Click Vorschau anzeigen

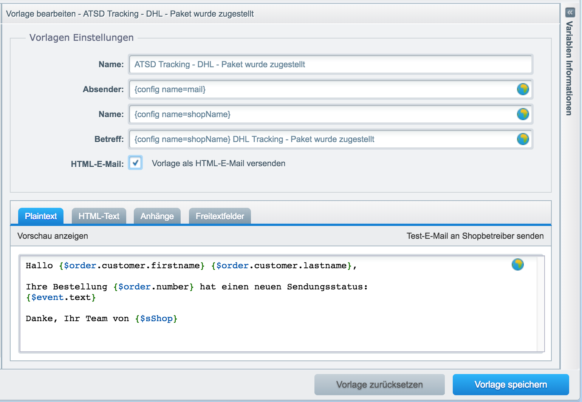(53, 236)
